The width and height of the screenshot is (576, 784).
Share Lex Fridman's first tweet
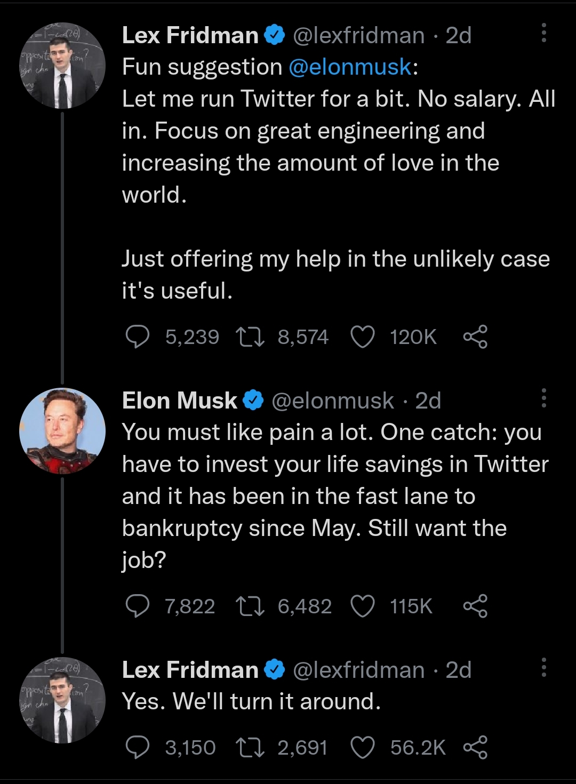pos(475,337)
